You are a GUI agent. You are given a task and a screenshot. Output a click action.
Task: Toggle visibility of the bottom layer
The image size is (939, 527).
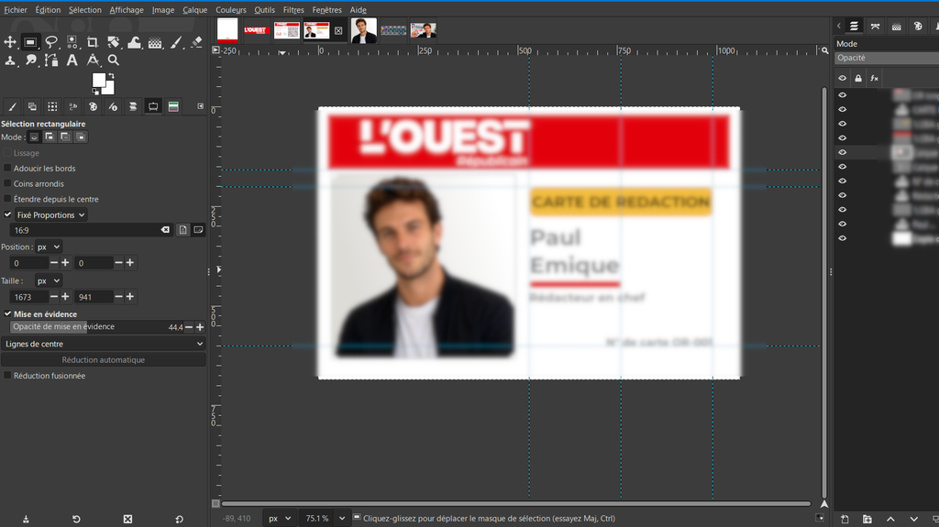point(843,238)
